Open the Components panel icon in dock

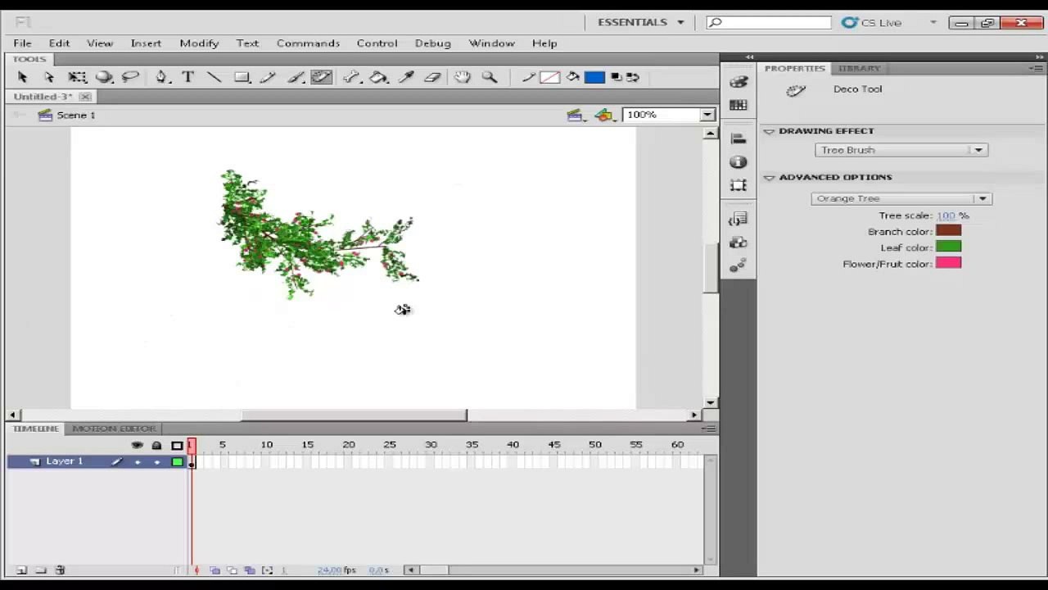coord(738,243)
